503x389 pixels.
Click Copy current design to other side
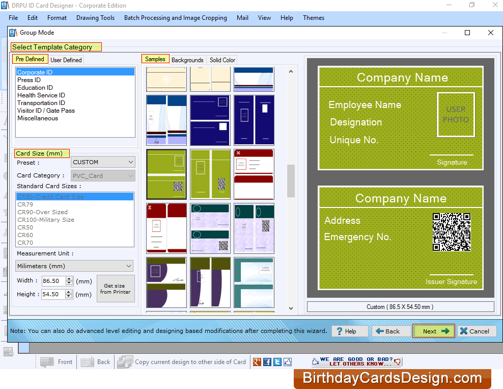pyautogui.click(x=182, y=362)
